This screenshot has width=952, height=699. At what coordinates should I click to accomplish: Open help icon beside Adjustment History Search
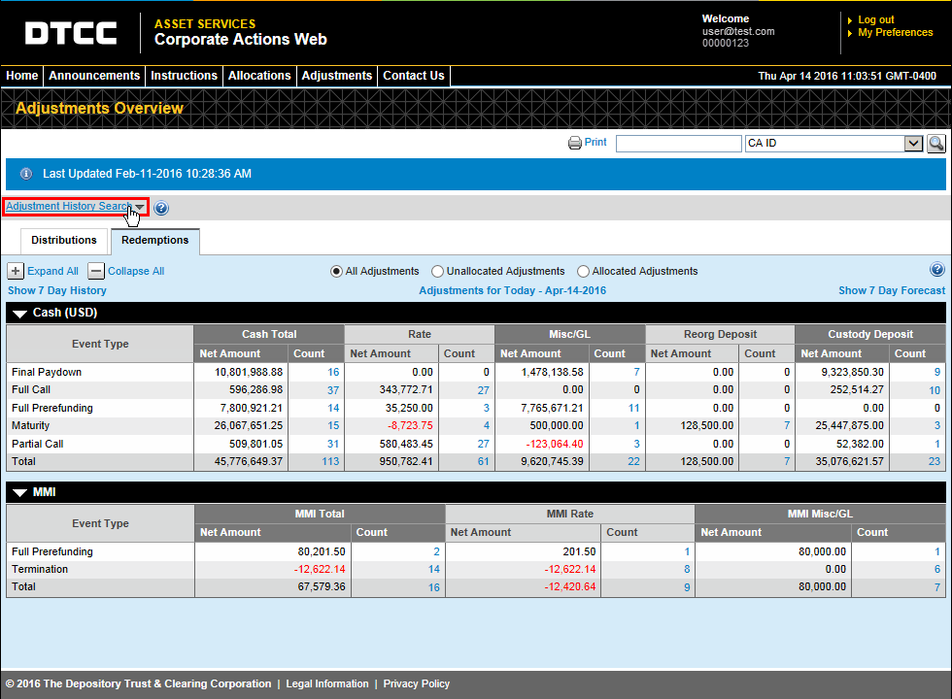[x=161, y=208]
